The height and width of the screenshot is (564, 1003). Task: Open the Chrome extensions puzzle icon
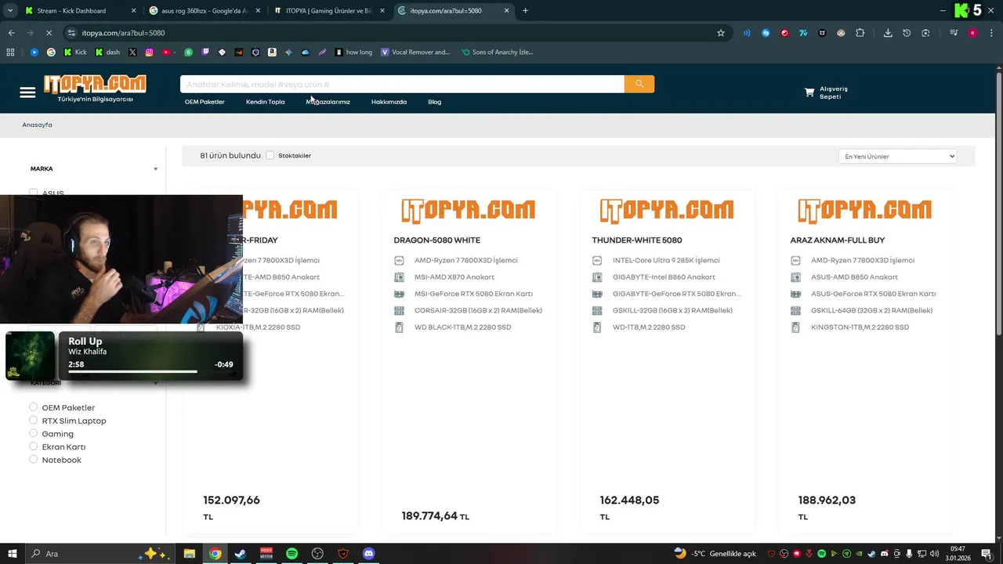[x=860, y=33]
